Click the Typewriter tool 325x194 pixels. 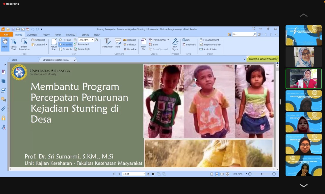coord(107,43)
